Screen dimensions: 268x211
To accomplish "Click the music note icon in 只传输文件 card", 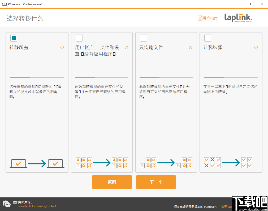I will [154, 166].
